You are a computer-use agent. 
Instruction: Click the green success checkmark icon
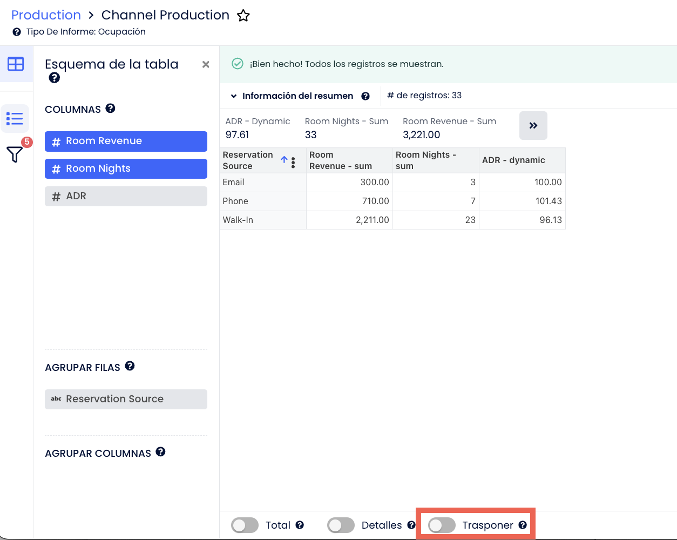(x=238, y=64)
